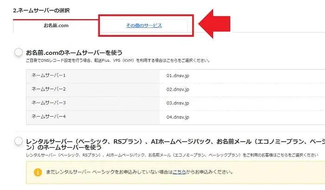Click the 04.dnsv.jp value
325x190 pixels.
point(178,117)
